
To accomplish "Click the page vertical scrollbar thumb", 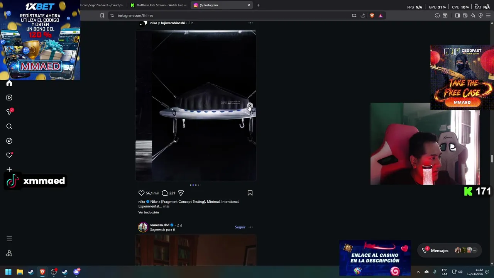I will (492, 159).
